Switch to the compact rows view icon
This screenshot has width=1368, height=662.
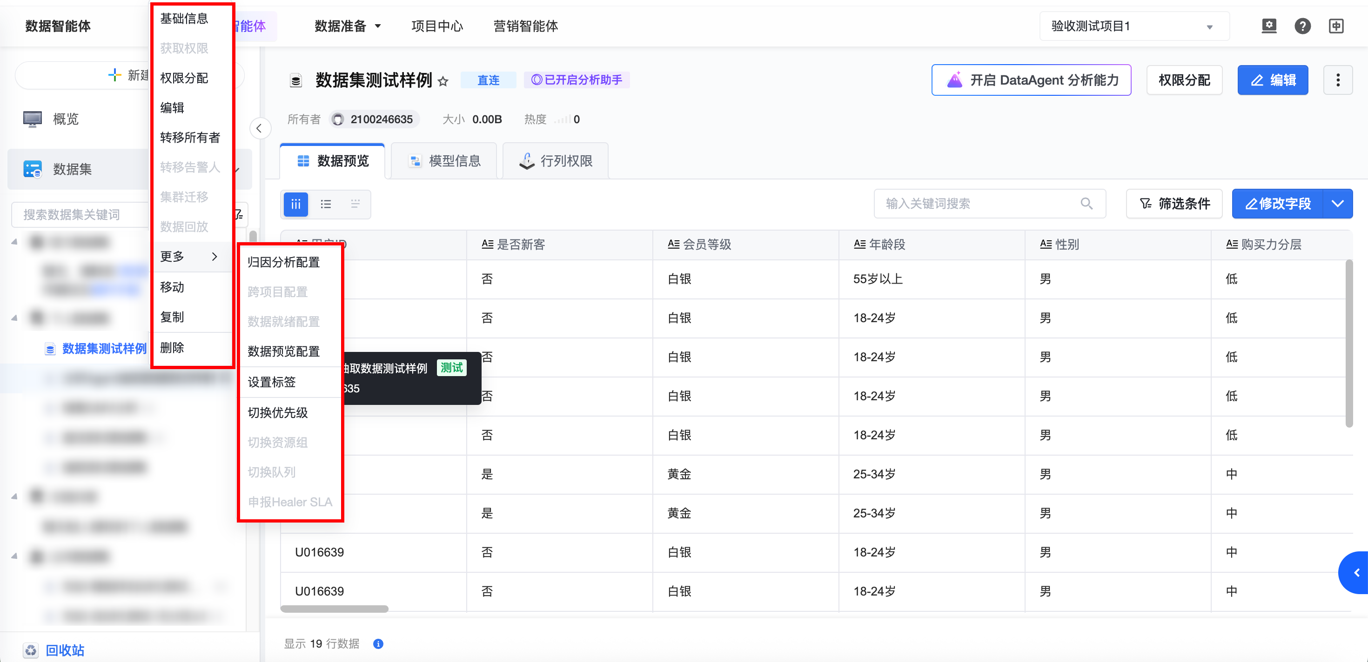click(355, 204)
